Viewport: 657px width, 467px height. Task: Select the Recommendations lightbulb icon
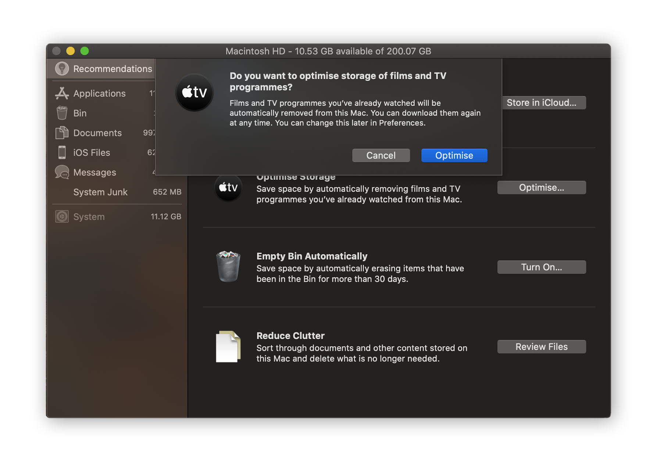(62, 68)
